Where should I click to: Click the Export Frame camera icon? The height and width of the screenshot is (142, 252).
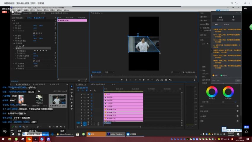pos(166,80)
